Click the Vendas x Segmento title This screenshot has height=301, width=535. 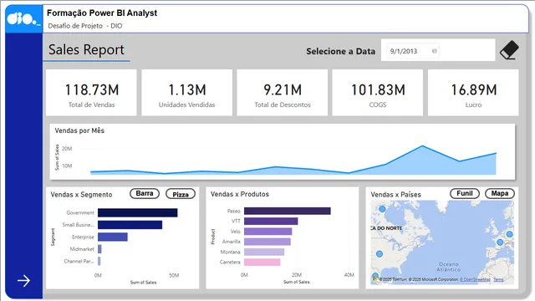tap(81, 195)
